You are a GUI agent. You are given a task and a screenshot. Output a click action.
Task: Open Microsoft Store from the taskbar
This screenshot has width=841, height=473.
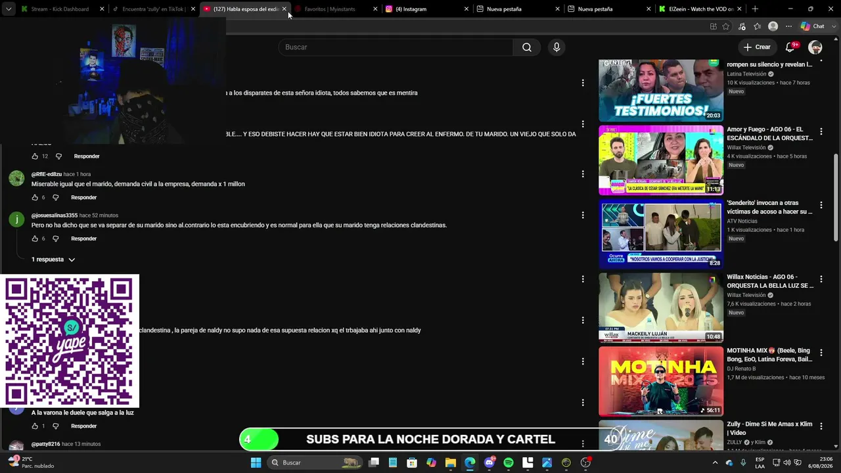412,462
